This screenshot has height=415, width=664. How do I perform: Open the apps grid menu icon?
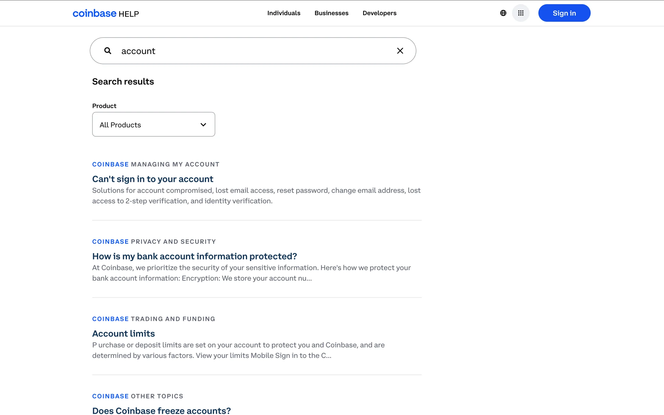tap(520, 13)
